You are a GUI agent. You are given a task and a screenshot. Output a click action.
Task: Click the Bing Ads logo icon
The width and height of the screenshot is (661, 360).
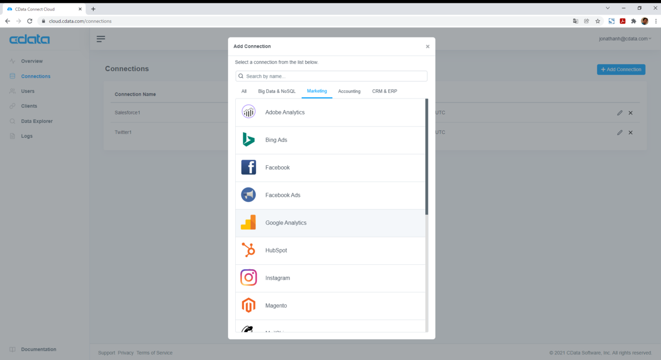(x=248, y=140)
